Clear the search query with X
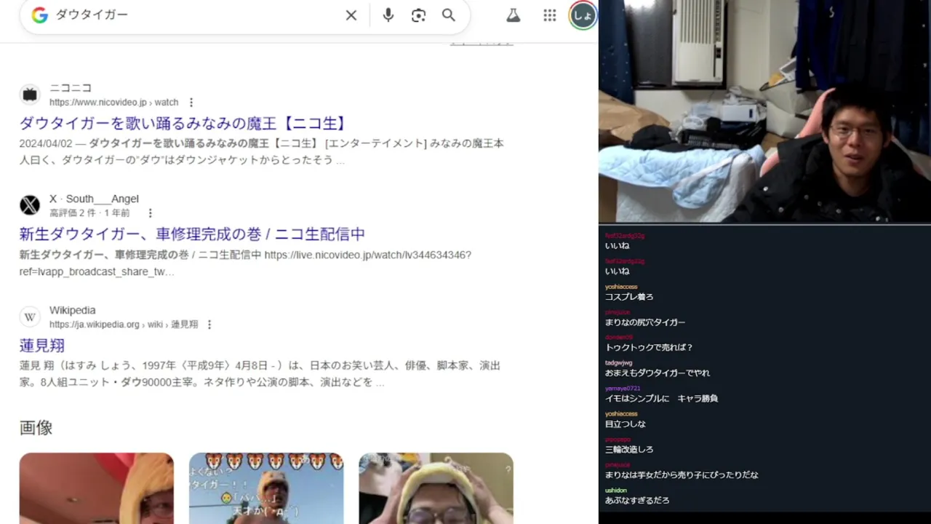Image resolution: width=931 pixels, height=524 pixels. [x=351, y=15]
